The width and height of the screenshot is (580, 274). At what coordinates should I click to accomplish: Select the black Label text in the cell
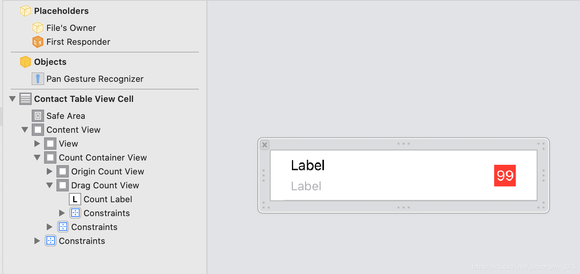(x=307, y=165)
